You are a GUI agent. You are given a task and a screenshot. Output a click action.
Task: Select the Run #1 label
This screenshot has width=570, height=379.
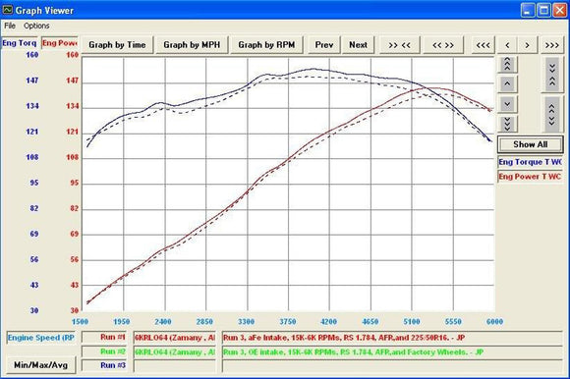point(104,337)
